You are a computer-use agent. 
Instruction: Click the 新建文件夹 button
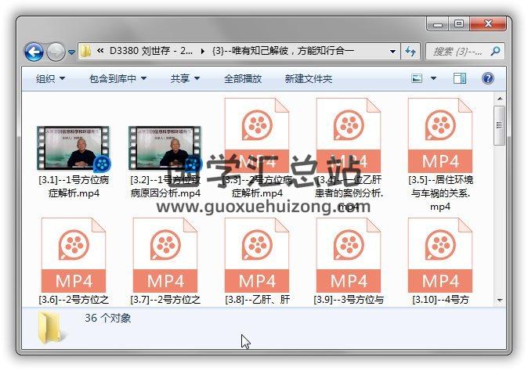308,79
